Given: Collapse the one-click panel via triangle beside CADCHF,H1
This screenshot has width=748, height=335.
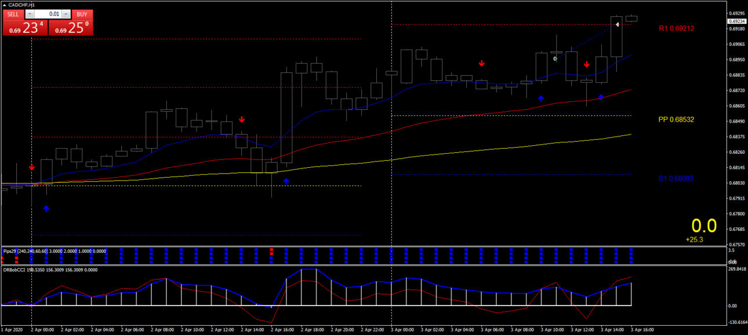Looking at the screenshot, I should coord(5,5).
